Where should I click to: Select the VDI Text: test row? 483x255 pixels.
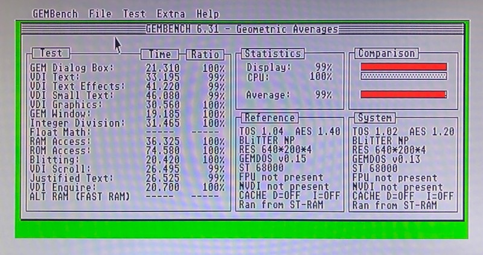coord(127,77)
